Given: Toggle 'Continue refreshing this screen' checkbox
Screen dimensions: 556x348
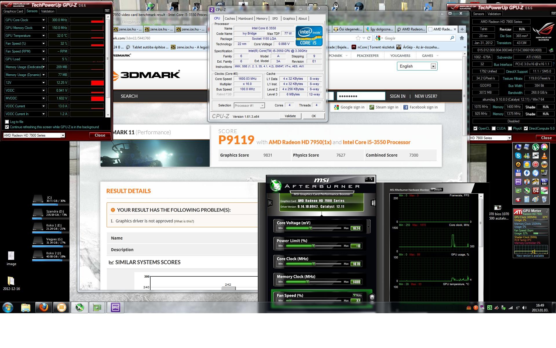Looking at the screenshot, I should [x=7, y=127].
